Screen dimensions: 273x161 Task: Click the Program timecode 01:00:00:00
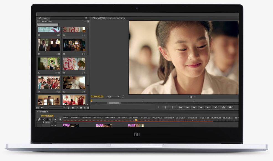tap(97, 97)
